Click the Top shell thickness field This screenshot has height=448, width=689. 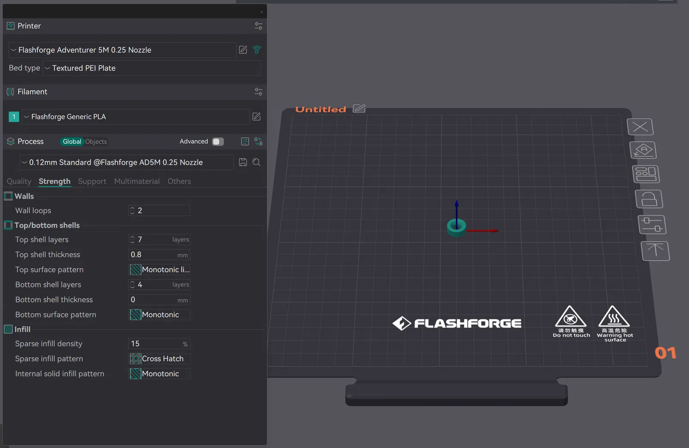point(159,255)
